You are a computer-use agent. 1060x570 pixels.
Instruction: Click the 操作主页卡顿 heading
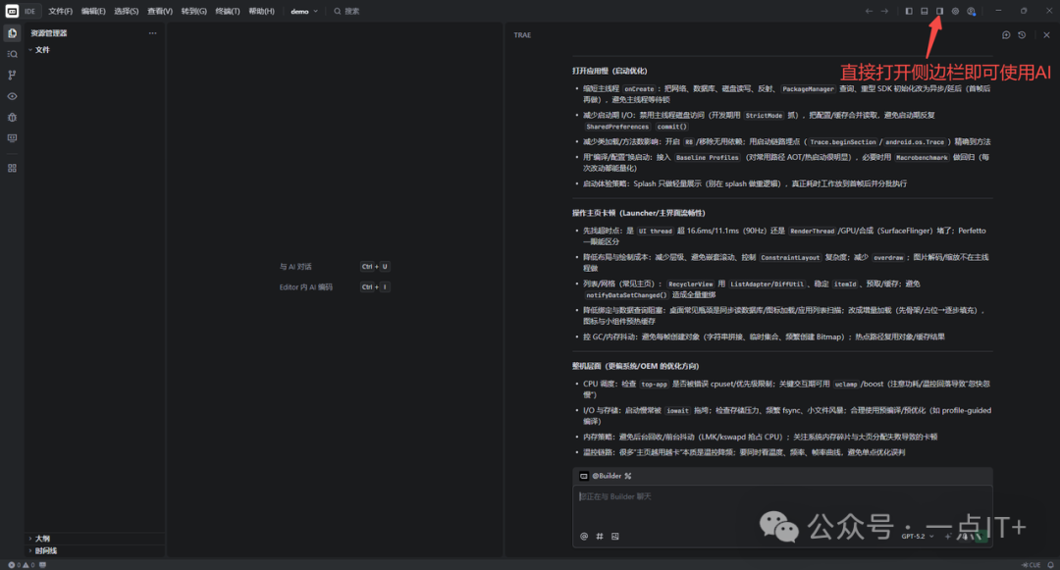coord(639,213)
